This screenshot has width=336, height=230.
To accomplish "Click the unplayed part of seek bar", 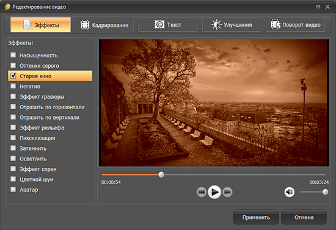I will click(245, 175).
